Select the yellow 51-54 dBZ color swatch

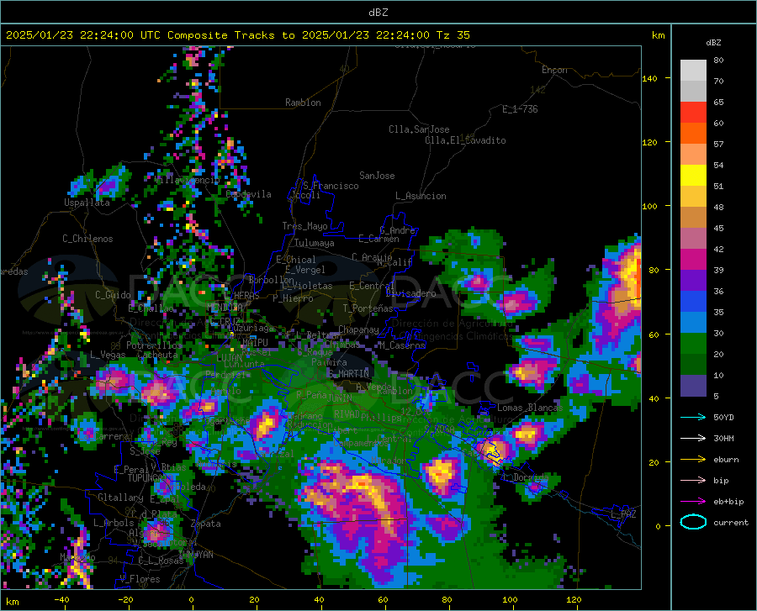pos(693,176)
